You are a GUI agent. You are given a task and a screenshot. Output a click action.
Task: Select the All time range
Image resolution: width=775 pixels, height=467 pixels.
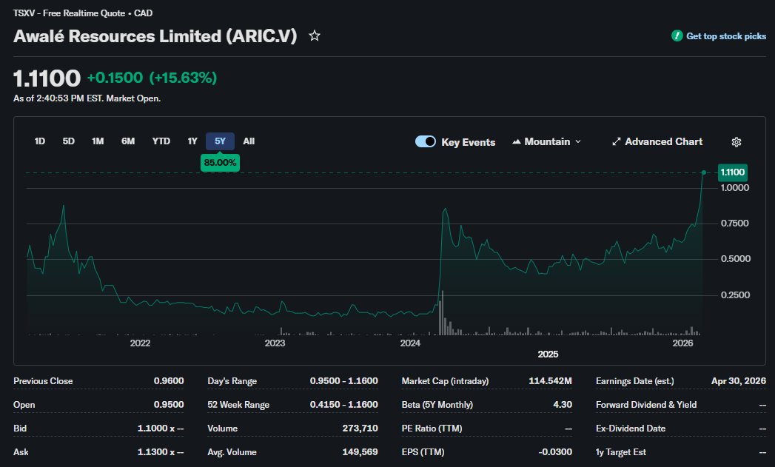249,141
